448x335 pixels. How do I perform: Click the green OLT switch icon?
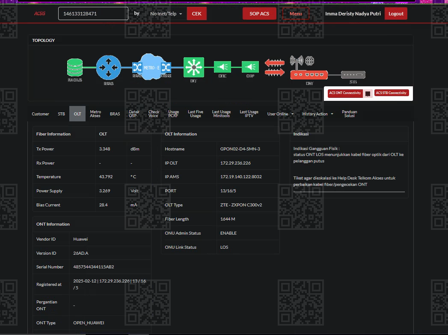[x=194, y=68]
